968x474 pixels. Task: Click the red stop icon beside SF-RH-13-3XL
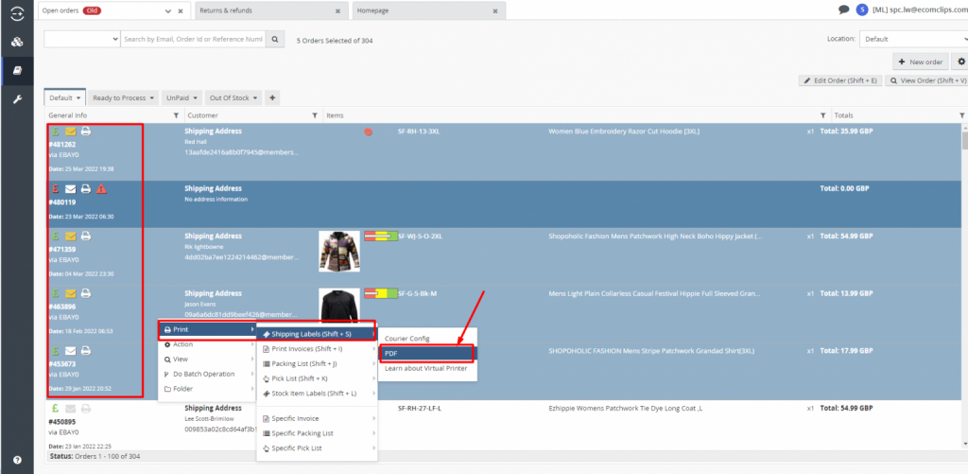click(369, 132)
